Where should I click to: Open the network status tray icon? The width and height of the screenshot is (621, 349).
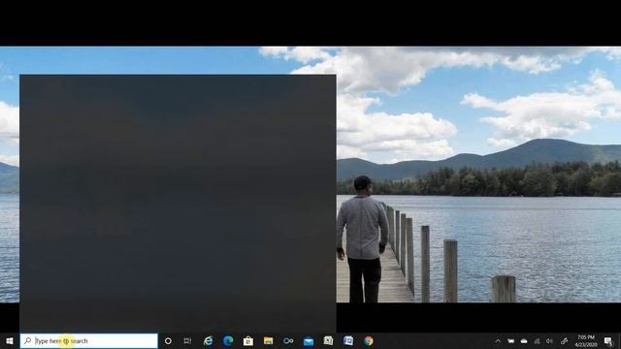point(537,340)
